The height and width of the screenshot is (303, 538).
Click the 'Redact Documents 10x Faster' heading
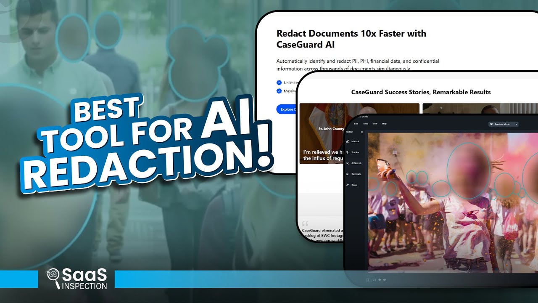(x=351, y=39)
